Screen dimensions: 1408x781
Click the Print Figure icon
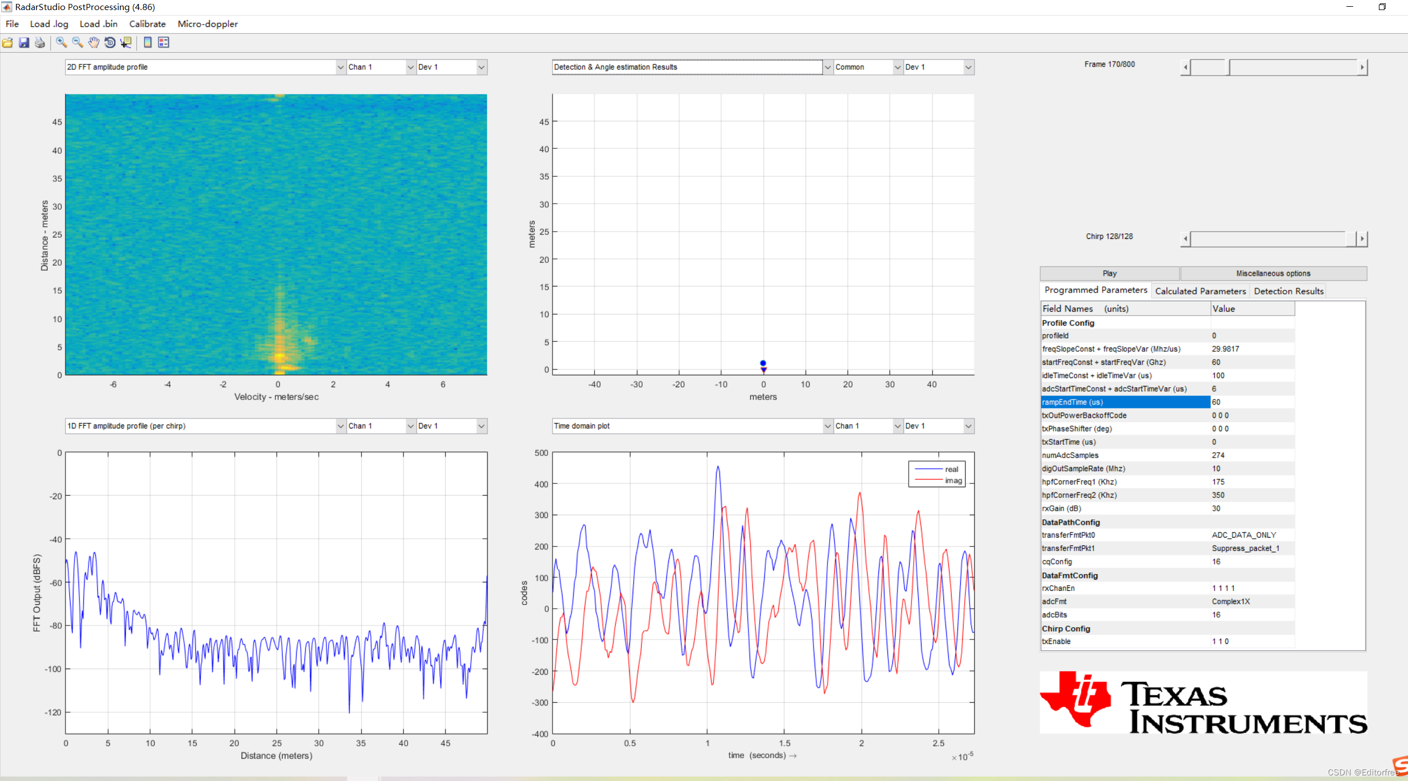[x=40, y=43]
